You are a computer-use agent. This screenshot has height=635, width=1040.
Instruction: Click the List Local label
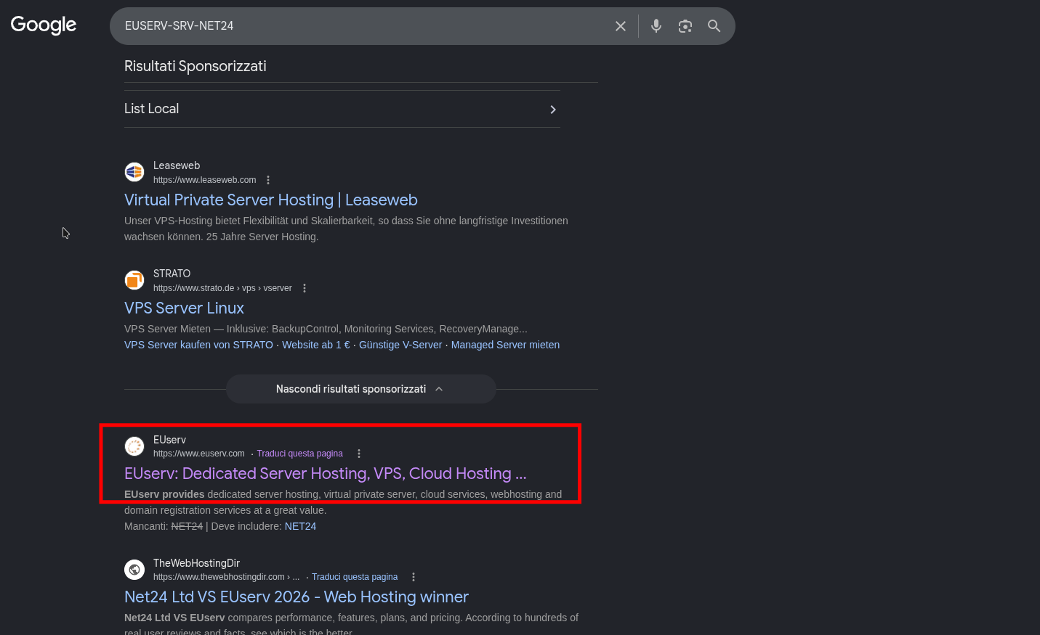coord(151,109)
